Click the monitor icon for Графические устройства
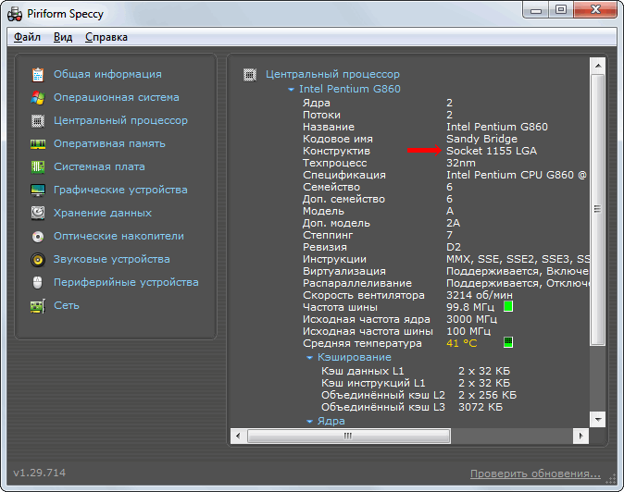The width and height of the screenshot is (624, 492). 38,190
